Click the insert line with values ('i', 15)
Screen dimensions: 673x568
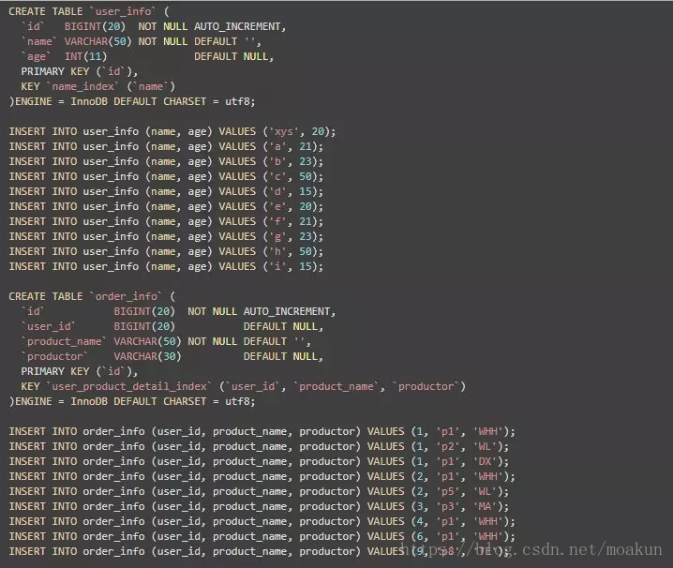coord(166,266)
